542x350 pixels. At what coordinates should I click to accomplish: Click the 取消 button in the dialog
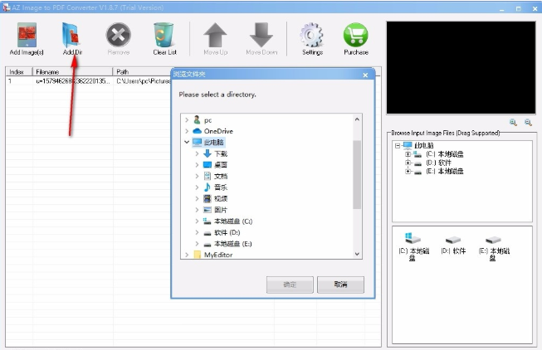(340, 284)
